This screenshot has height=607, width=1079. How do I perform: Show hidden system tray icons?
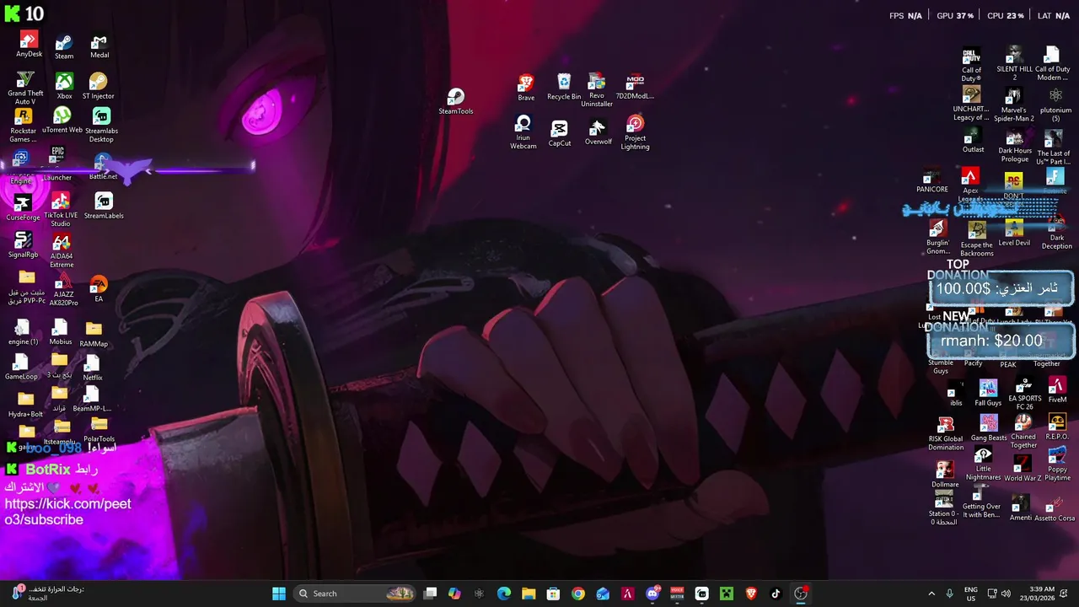[931, 594]
